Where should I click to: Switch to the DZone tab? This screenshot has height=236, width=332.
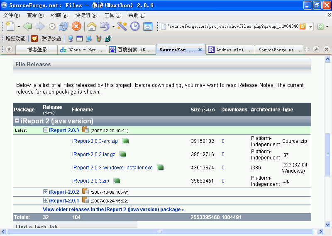pos(82,50)
